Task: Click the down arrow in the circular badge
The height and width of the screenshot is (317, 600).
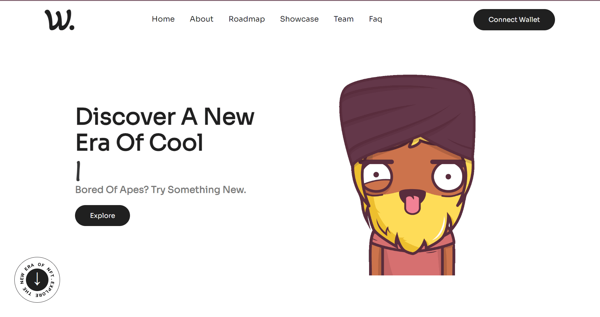Action: 37,279
